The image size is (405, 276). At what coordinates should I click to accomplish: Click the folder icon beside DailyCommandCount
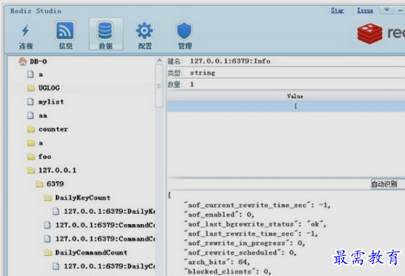coord(48,253)
